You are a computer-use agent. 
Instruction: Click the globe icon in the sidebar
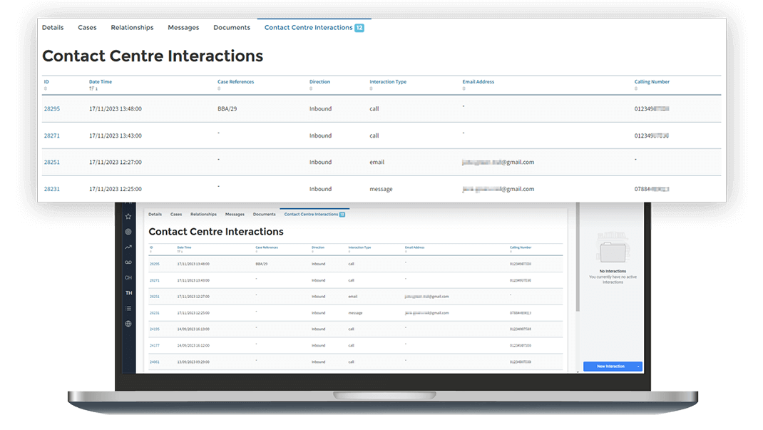click(x=128, y=323)
